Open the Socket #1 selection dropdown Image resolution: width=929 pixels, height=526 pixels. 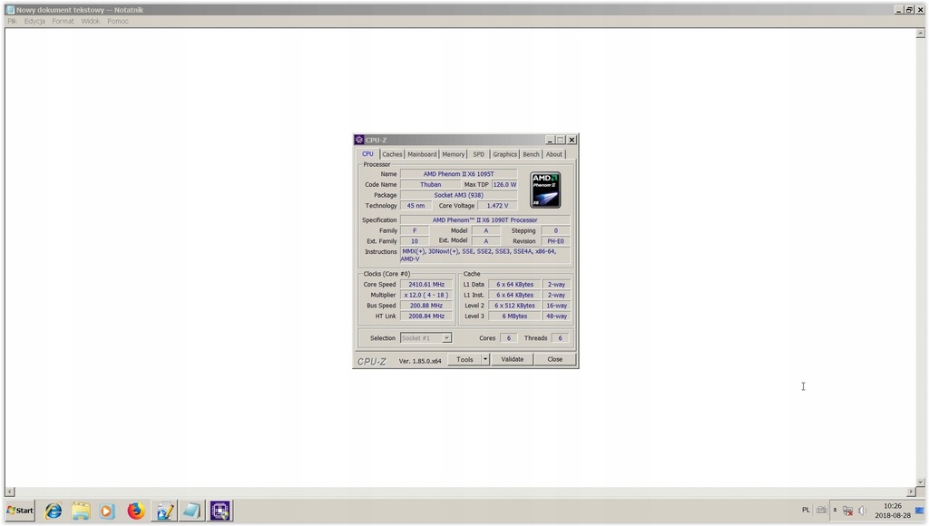[426, 337]
